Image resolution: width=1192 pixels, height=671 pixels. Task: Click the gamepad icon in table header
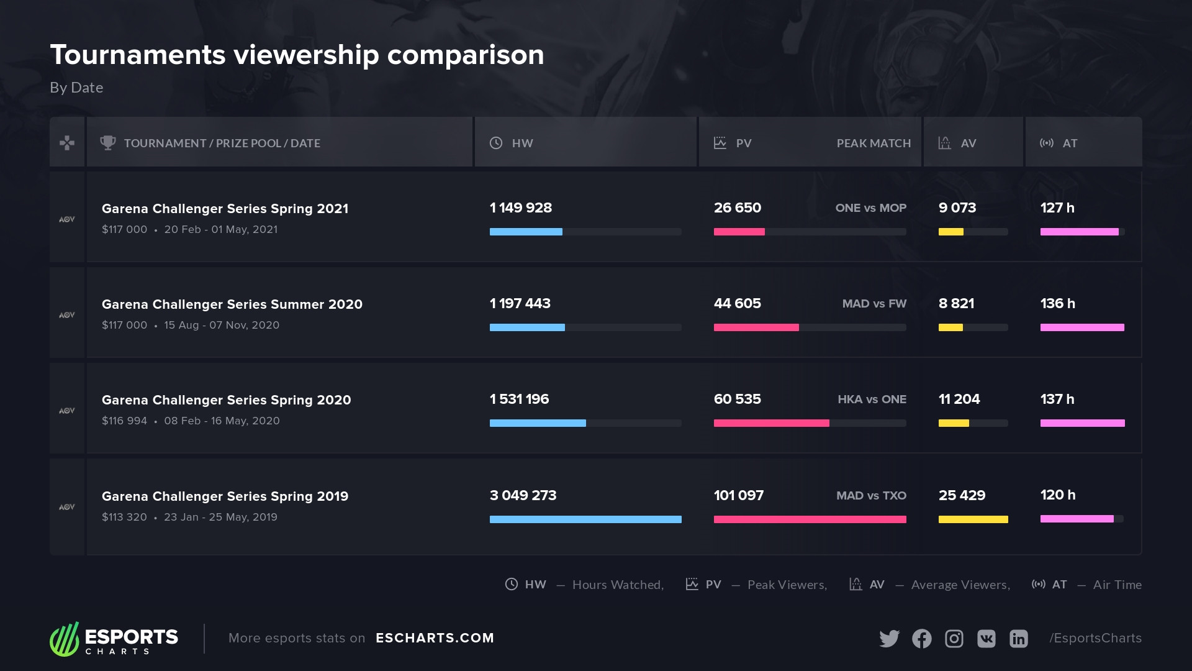tap(67, 143)
